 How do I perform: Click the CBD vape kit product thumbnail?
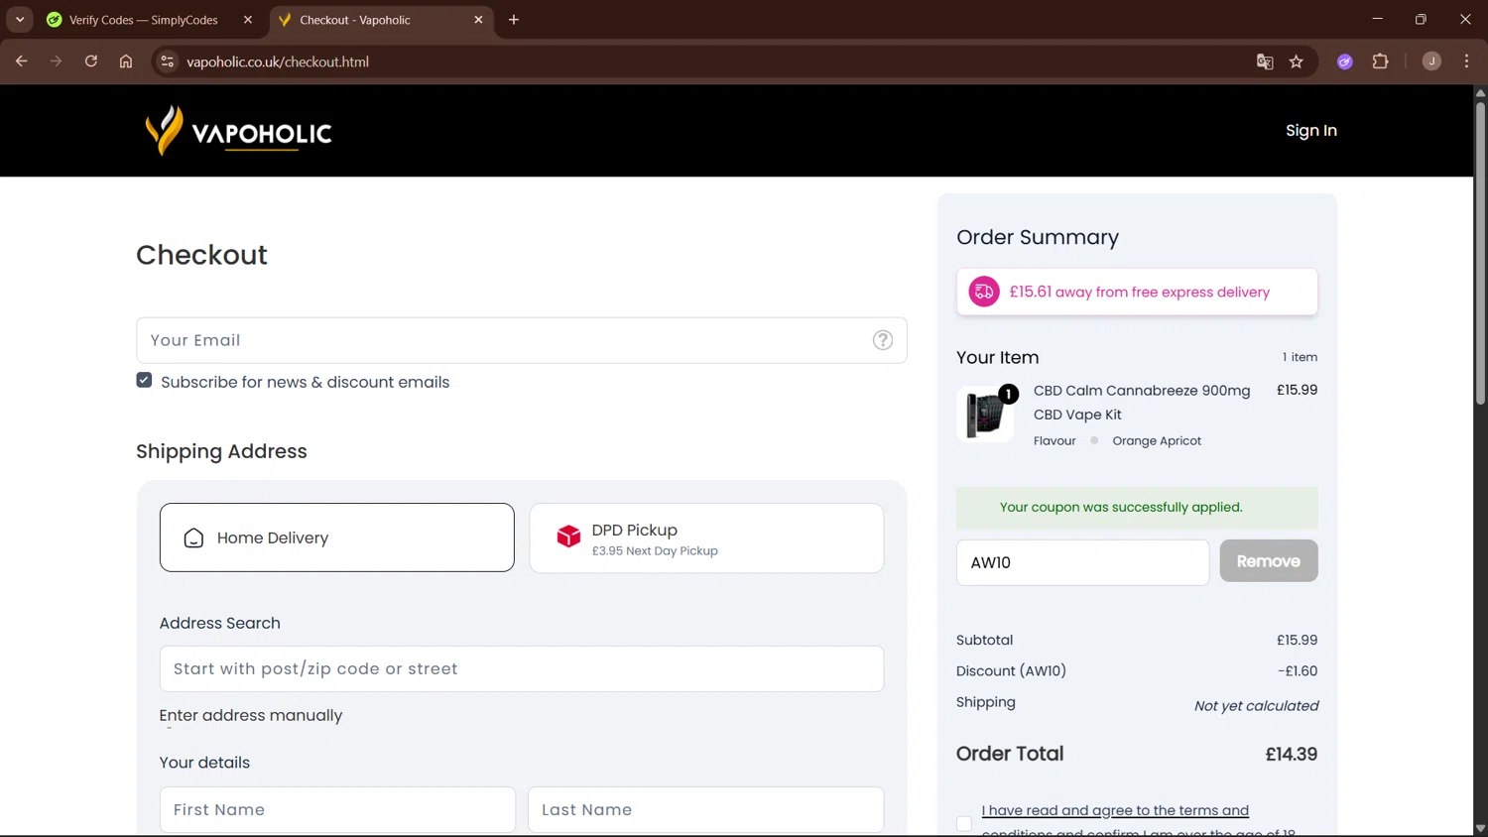[986, 414]
